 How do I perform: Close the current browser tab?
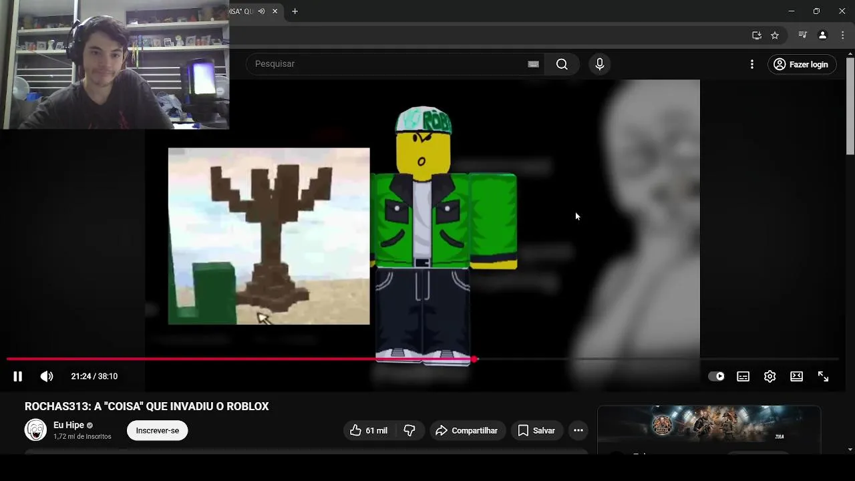pos(275,11)
